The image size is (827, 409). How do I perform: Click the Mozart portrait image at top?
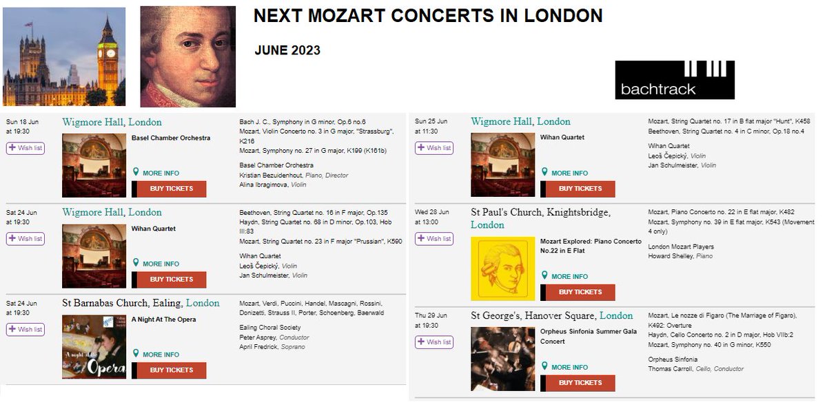tap(188, 56)
